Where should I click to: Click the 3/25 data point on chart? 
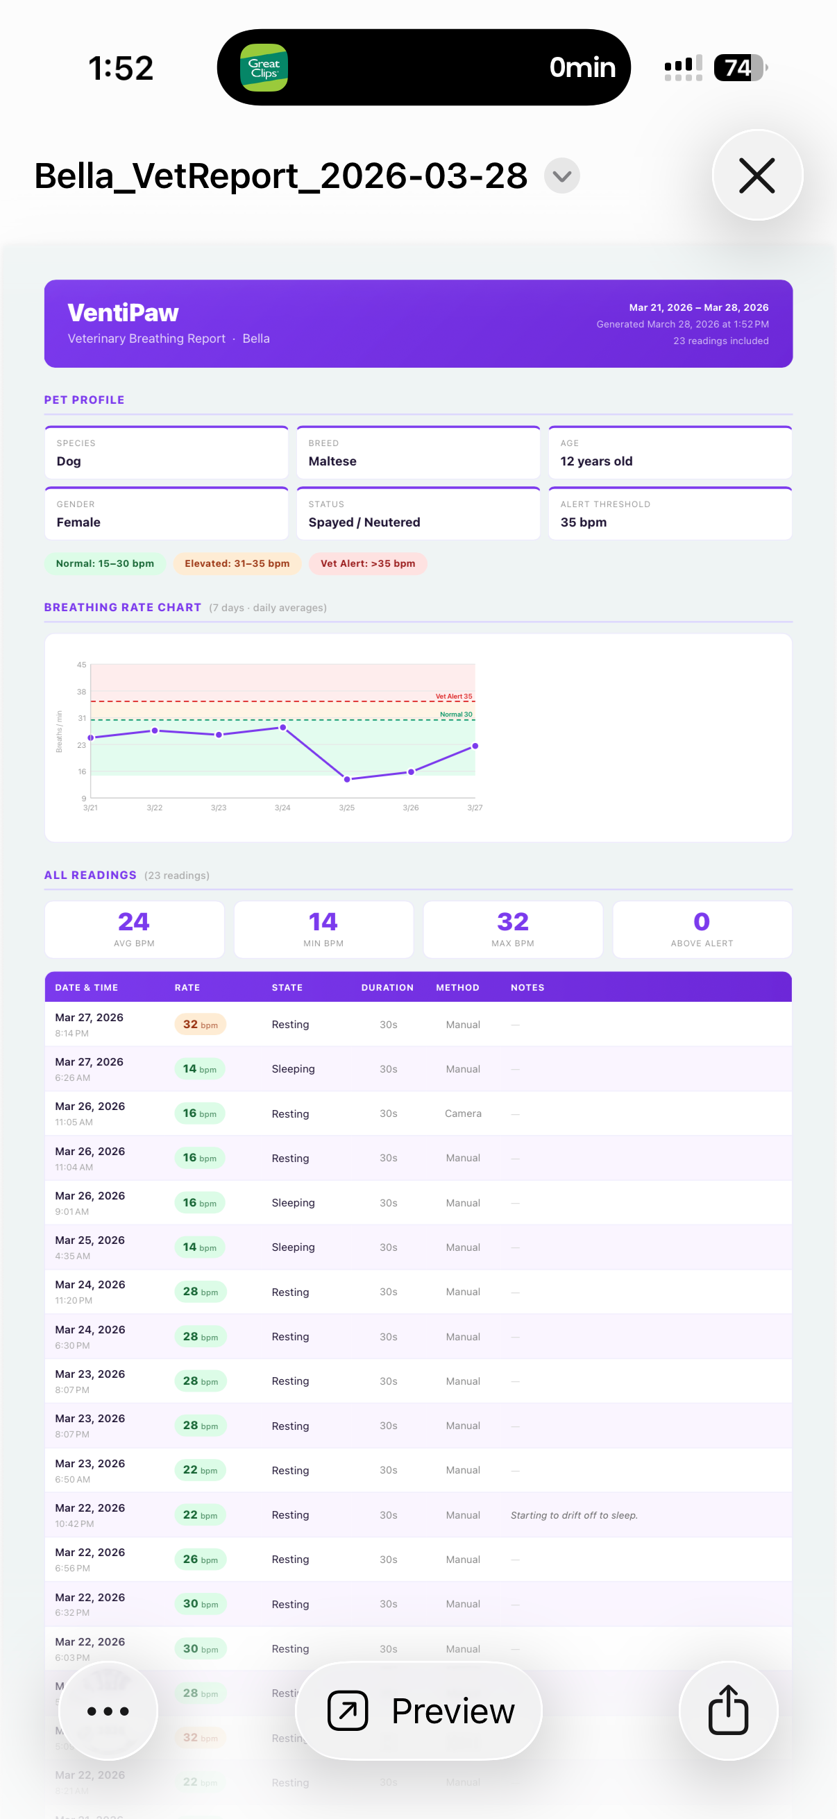tap(347, 779)
